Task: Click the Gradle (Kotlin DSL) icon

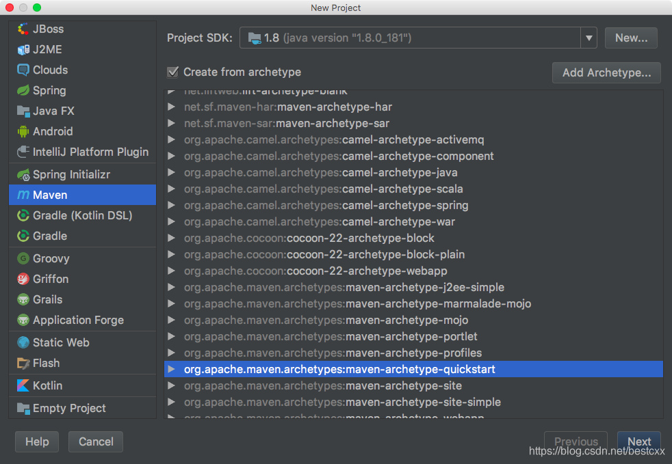Action: coord(23,215)
